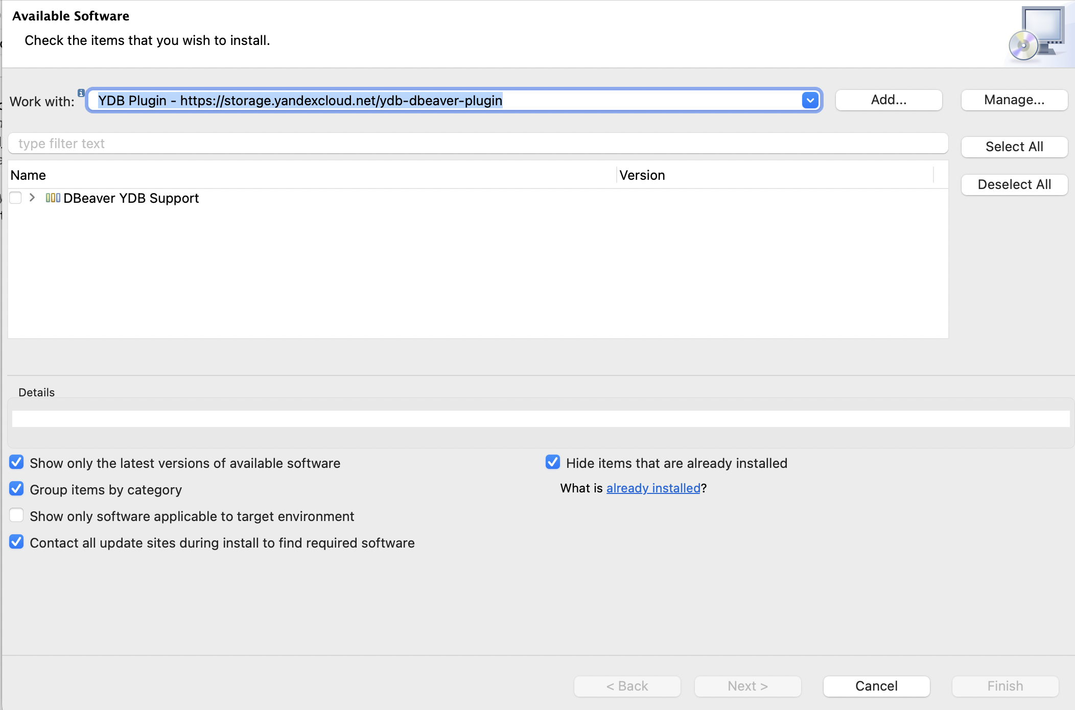Focus the type filter text field
This screenshot has width=1075, height=710.
478,144
